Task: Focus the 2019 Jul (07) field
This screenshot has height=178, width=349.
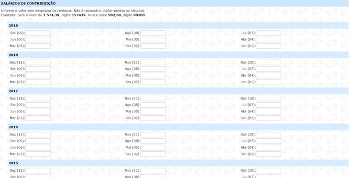Action: 268,33
